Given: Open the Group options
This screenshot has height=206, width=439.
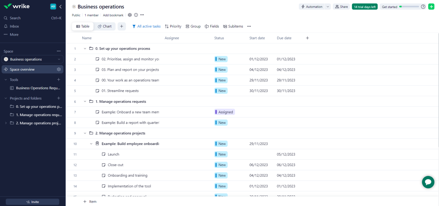Looking at the screenshot, I should (x=193, y=26).
